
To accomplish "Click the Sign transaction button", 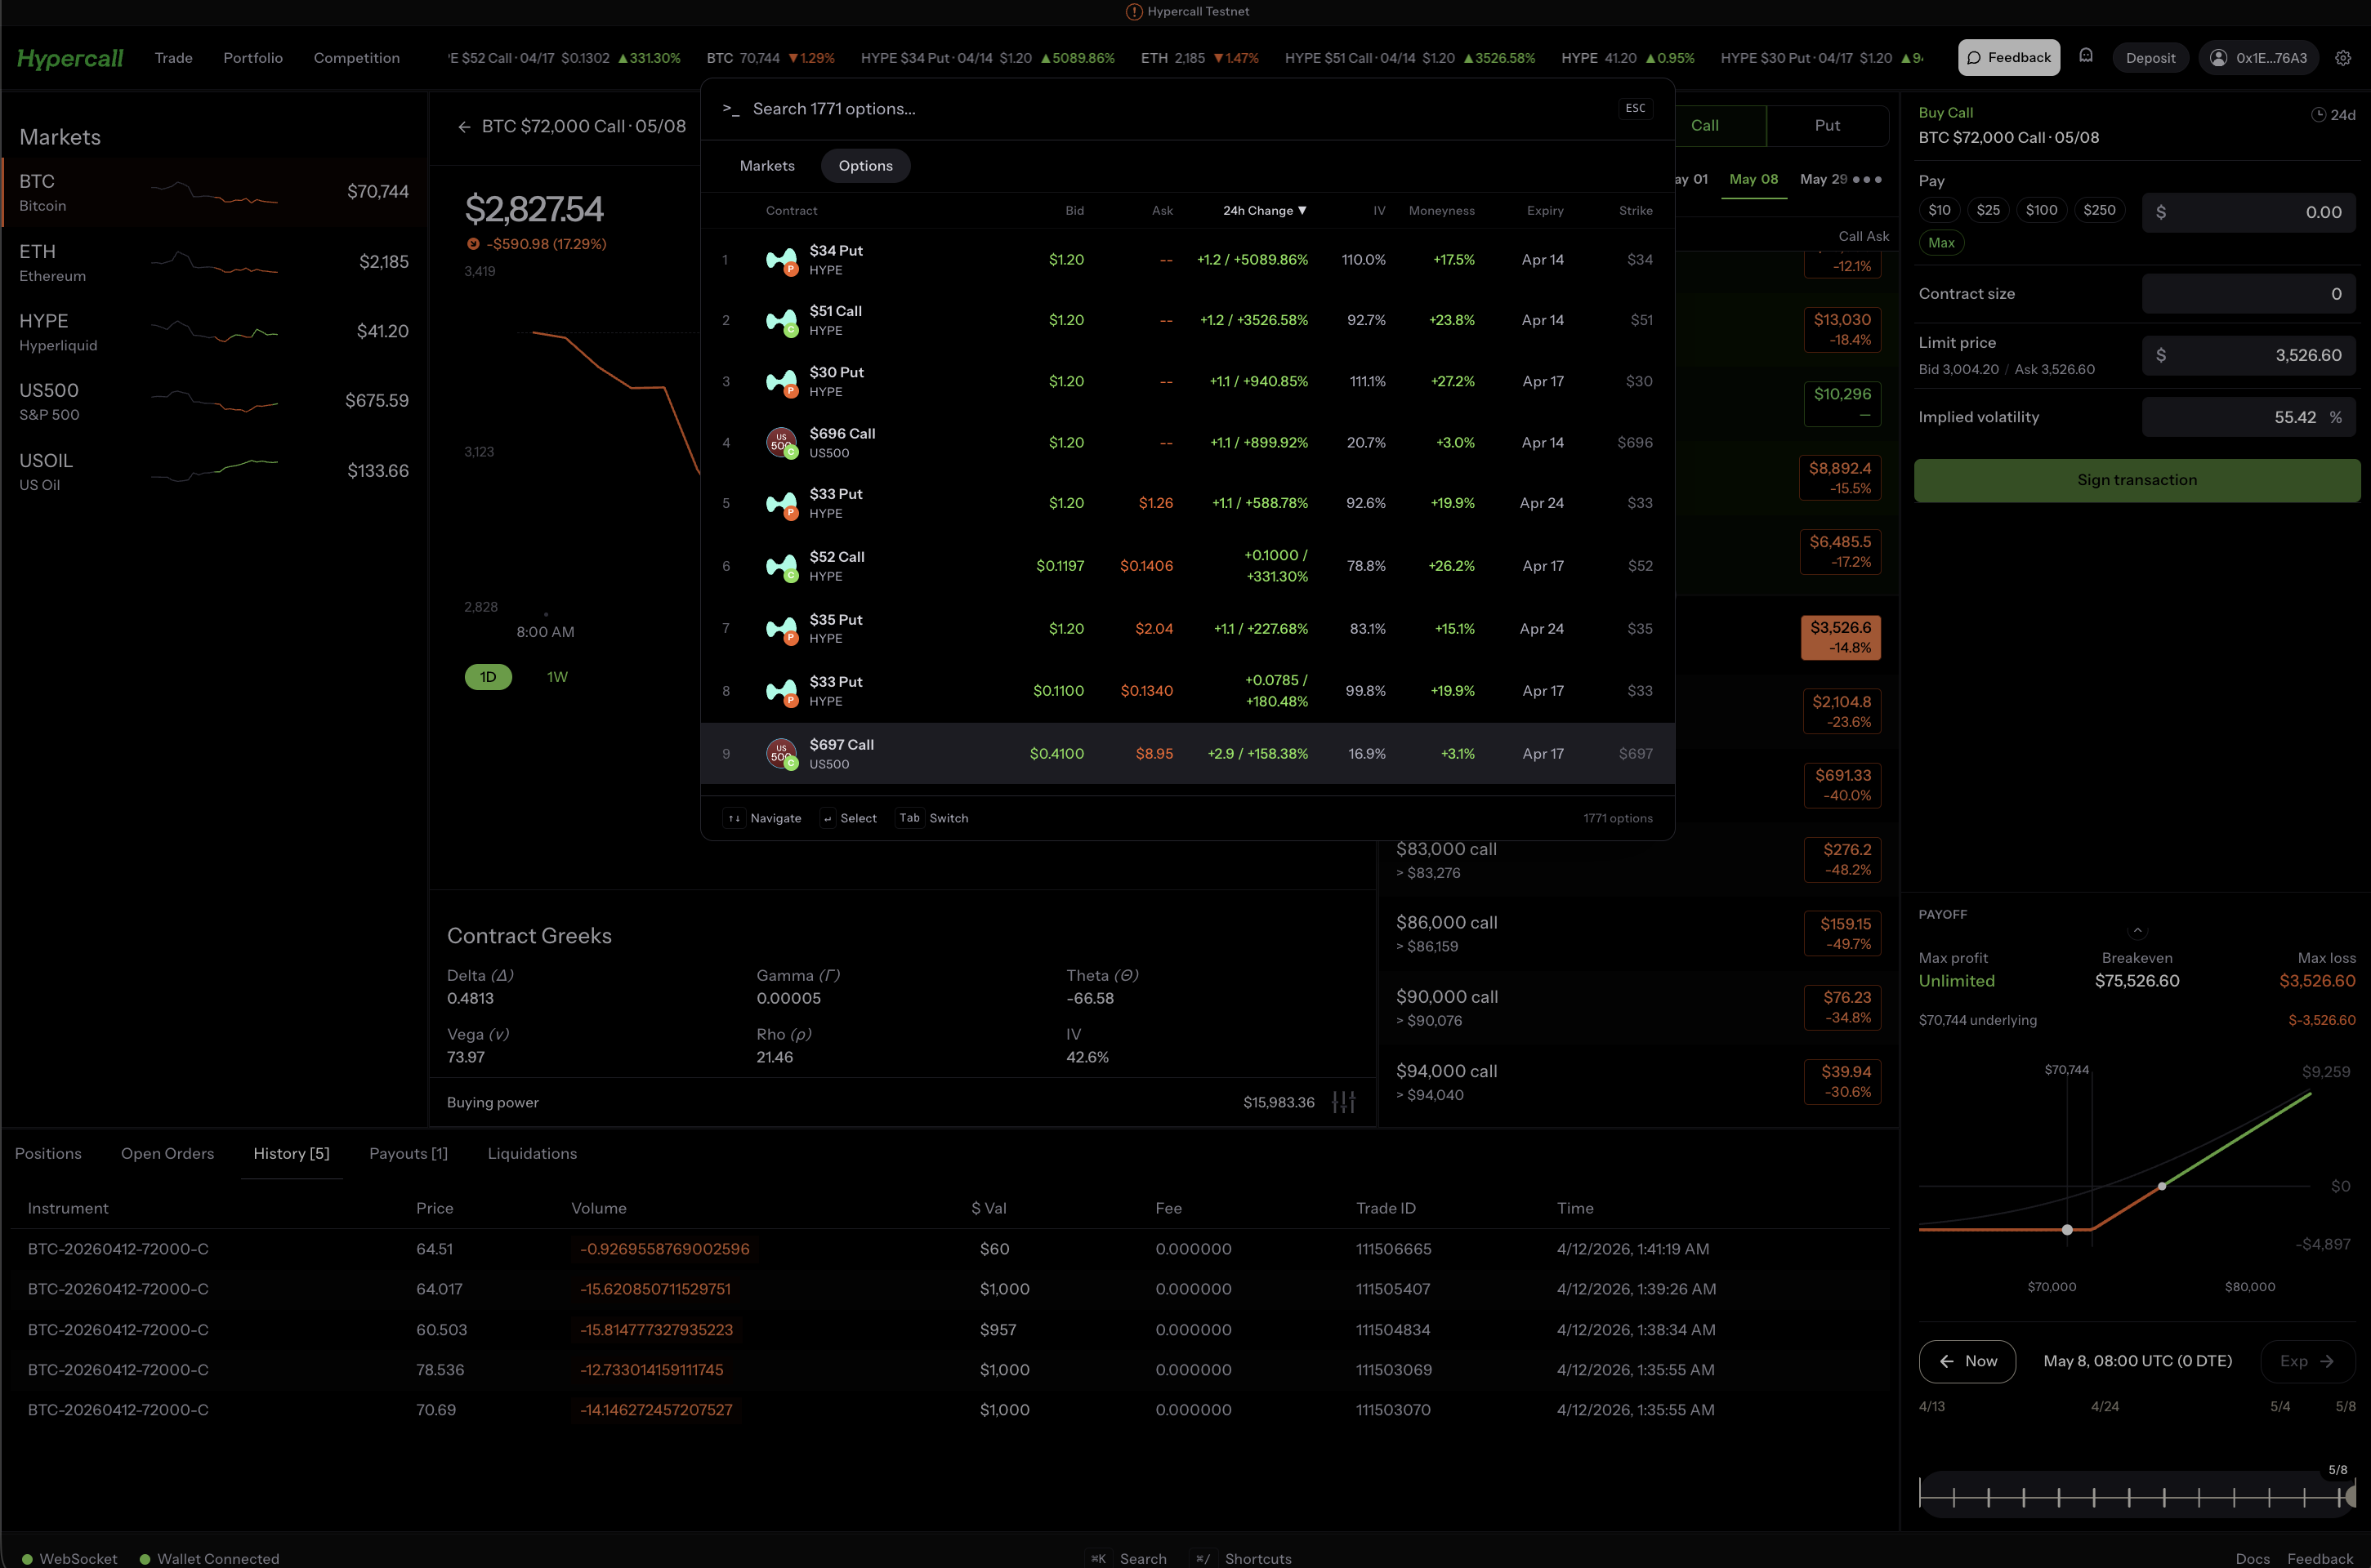I will coord(2137,480).
